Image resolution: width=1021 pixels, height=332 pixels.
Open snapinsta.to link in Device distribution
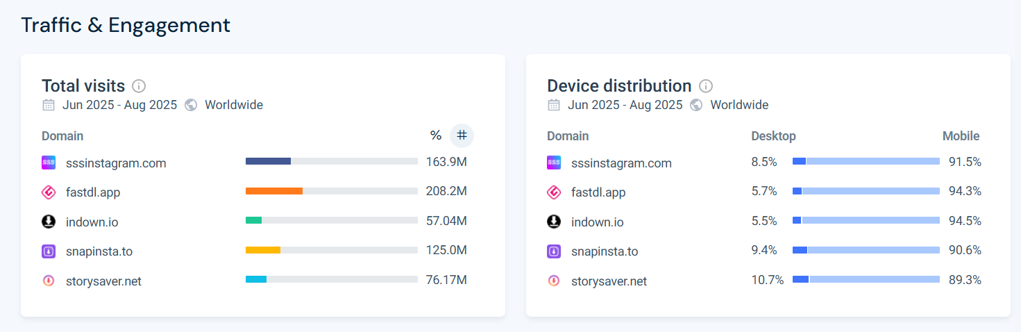pyautogui.click(x=605, y=251)
